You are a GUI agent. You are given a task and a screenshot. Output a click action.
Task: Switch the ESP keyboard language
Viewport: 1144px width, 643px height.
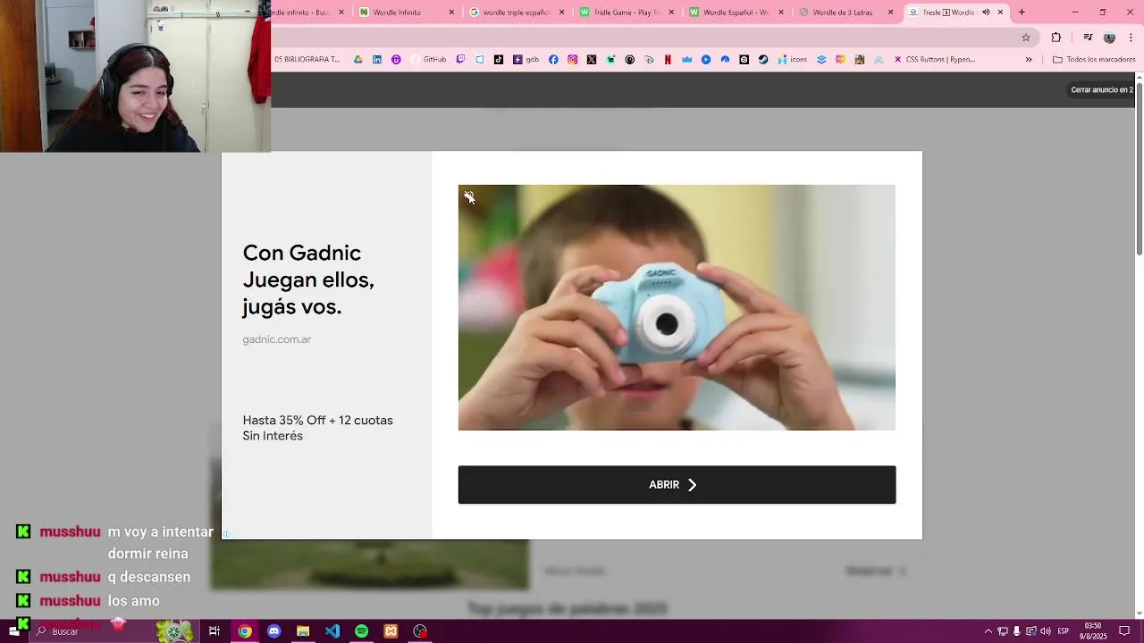1064,631
